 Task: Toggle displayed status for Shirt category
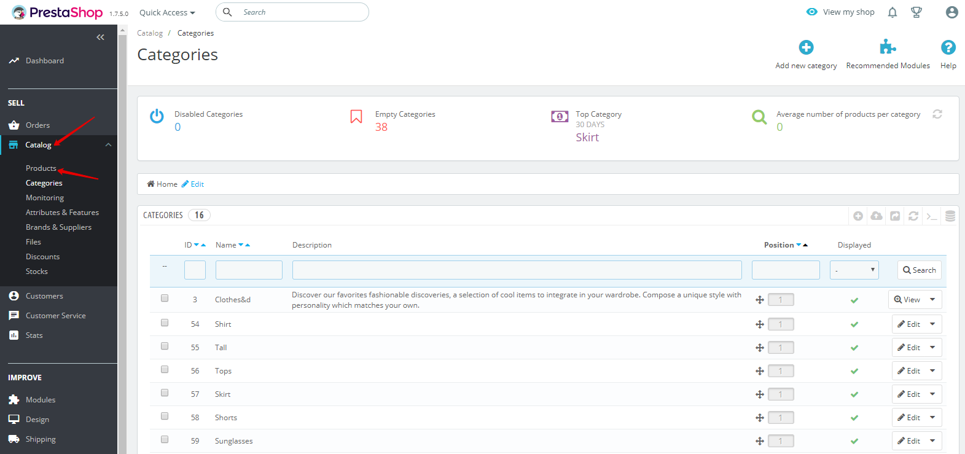click(854, 324)
